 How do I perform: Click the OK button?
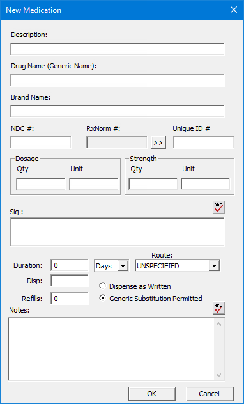tap(153, 394)
